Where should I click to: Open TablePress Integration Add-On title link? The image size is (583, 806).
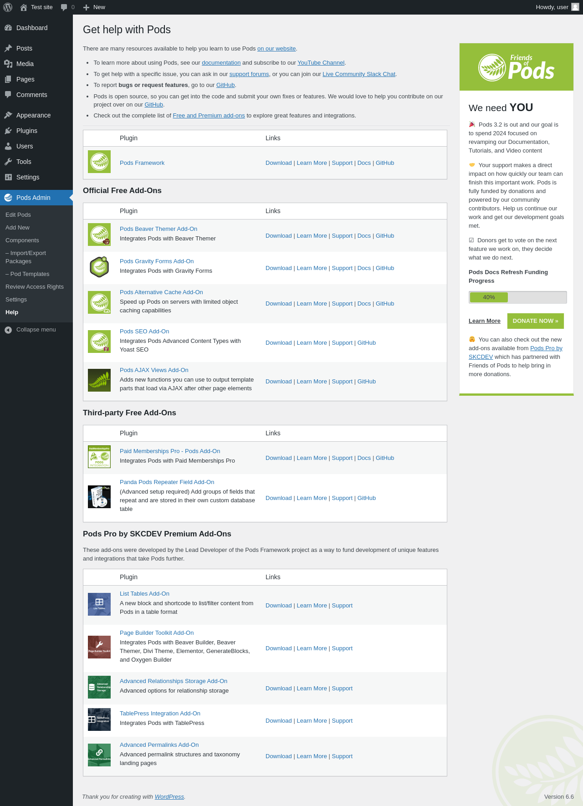point(160,714)
